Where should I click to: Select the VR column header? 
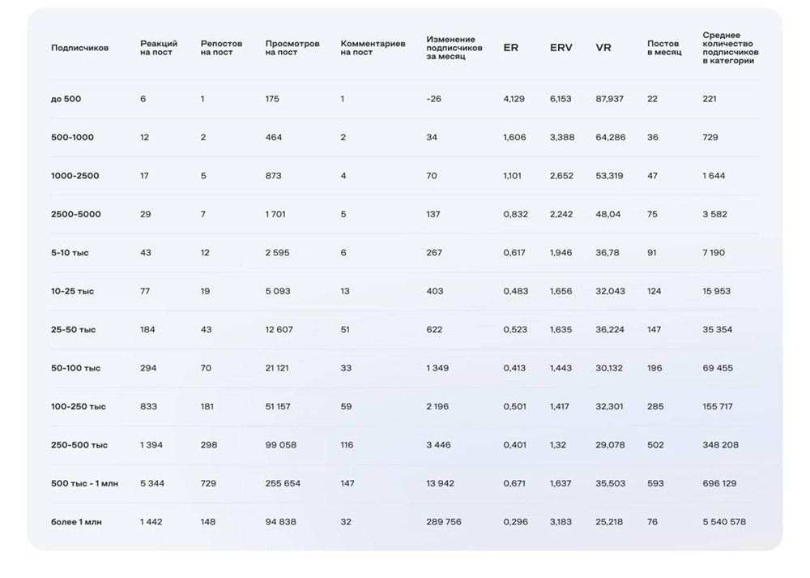click(x=603, y=48)
